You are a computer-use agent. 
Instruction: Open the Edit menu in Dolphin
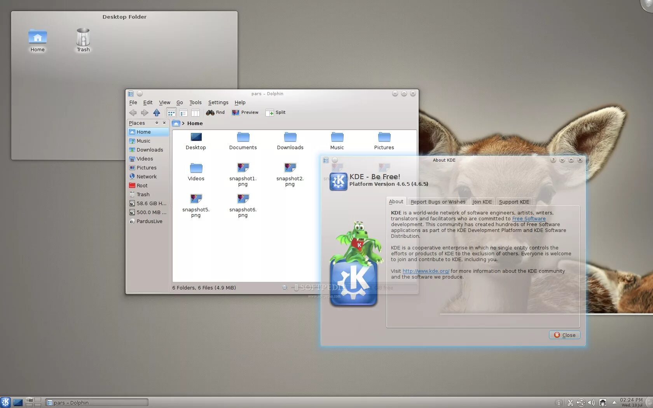(148, 103)
